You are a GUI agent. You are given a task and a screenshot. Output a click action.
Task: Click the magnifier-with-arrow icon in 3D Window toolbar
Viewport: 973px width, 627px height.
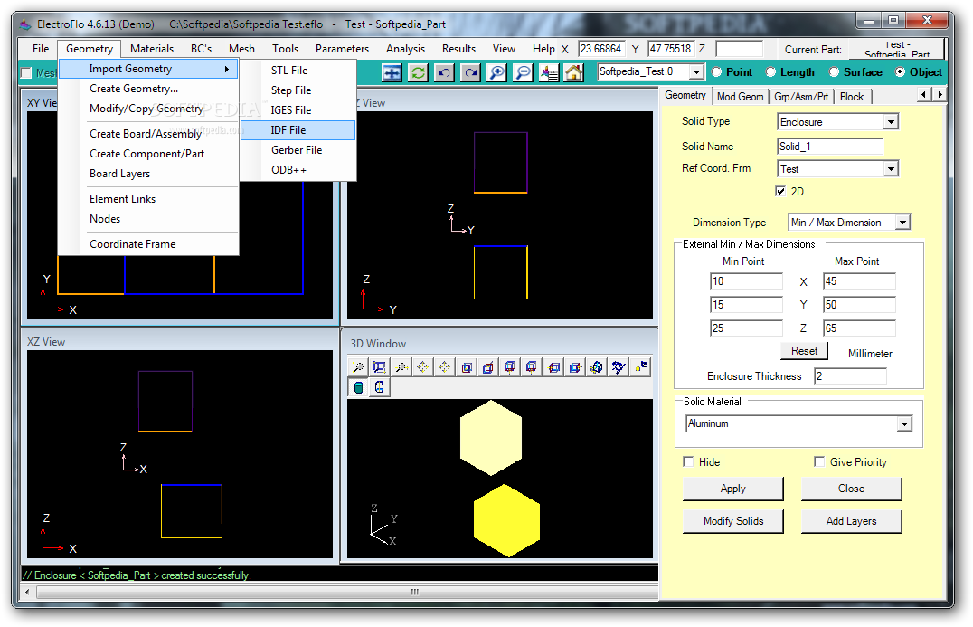click(x=401, y=367)
